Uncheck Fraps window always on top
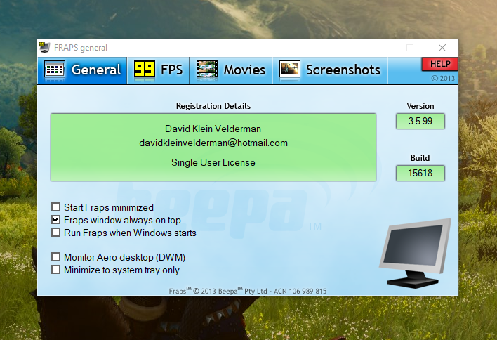The height and width of the screenshot is (340, 497). [55, 220]
